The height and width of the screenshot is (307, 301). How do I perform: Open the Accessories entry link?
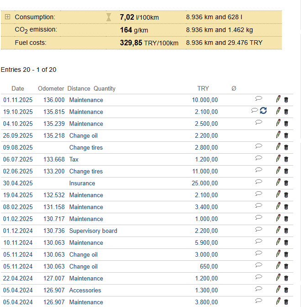pos(85,290)
